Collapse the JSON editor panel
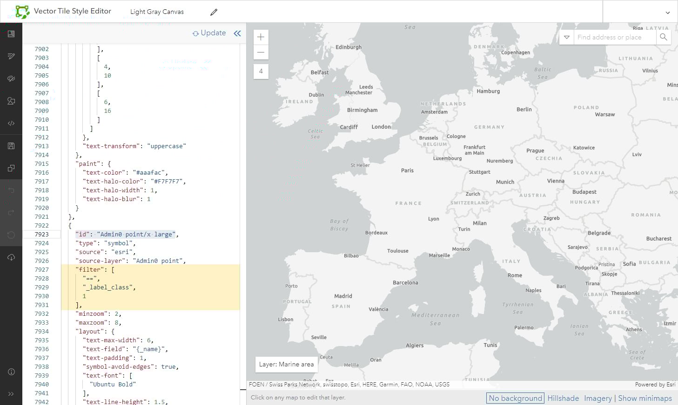 (237, 33)
